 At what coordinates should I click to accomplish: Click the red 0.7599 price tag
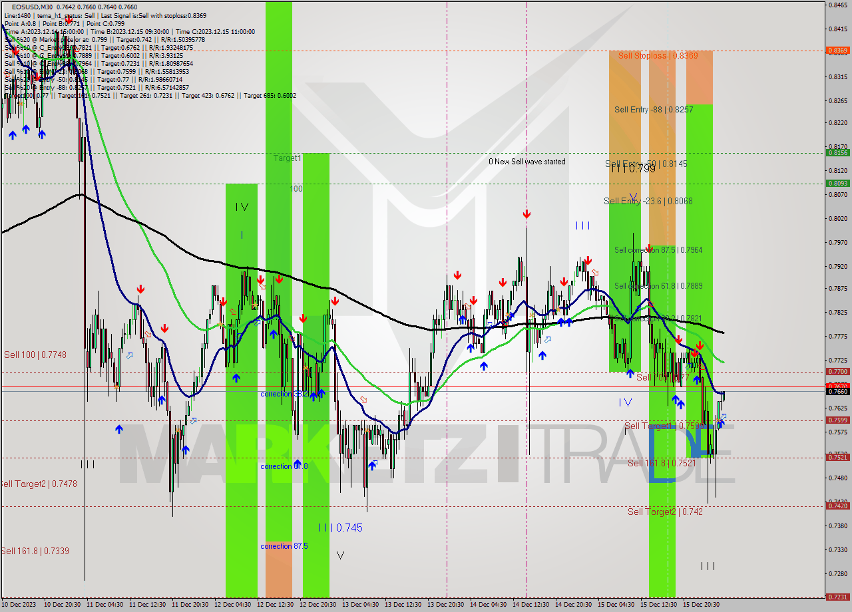(x=837, y=420)
